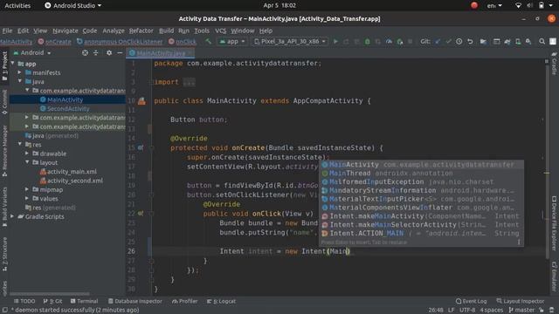Collapse the app module tree node

coord(13,64)
